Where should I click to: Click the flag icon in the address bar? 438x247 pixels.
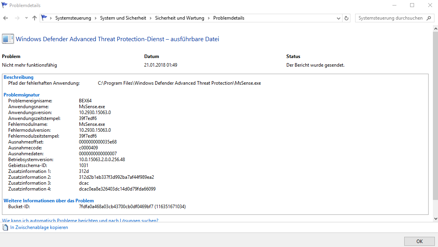(44, 18)
